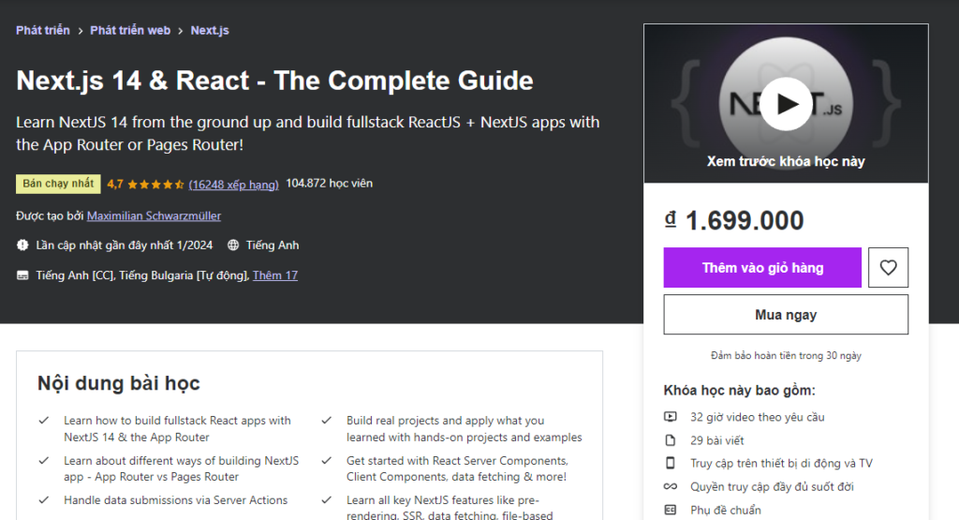Click the 'Mua ngay' button
959x520 pixels.
tap(786, 315)
